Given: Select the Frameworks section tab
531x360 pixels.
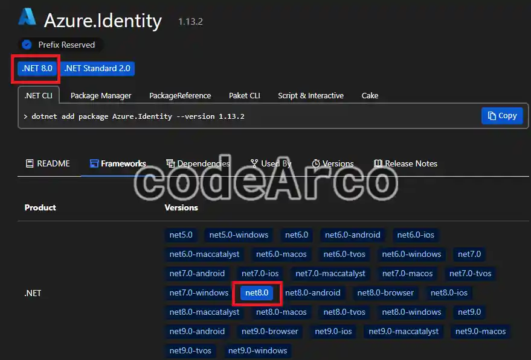Looking at the screenshot, I should click(118, 163).
